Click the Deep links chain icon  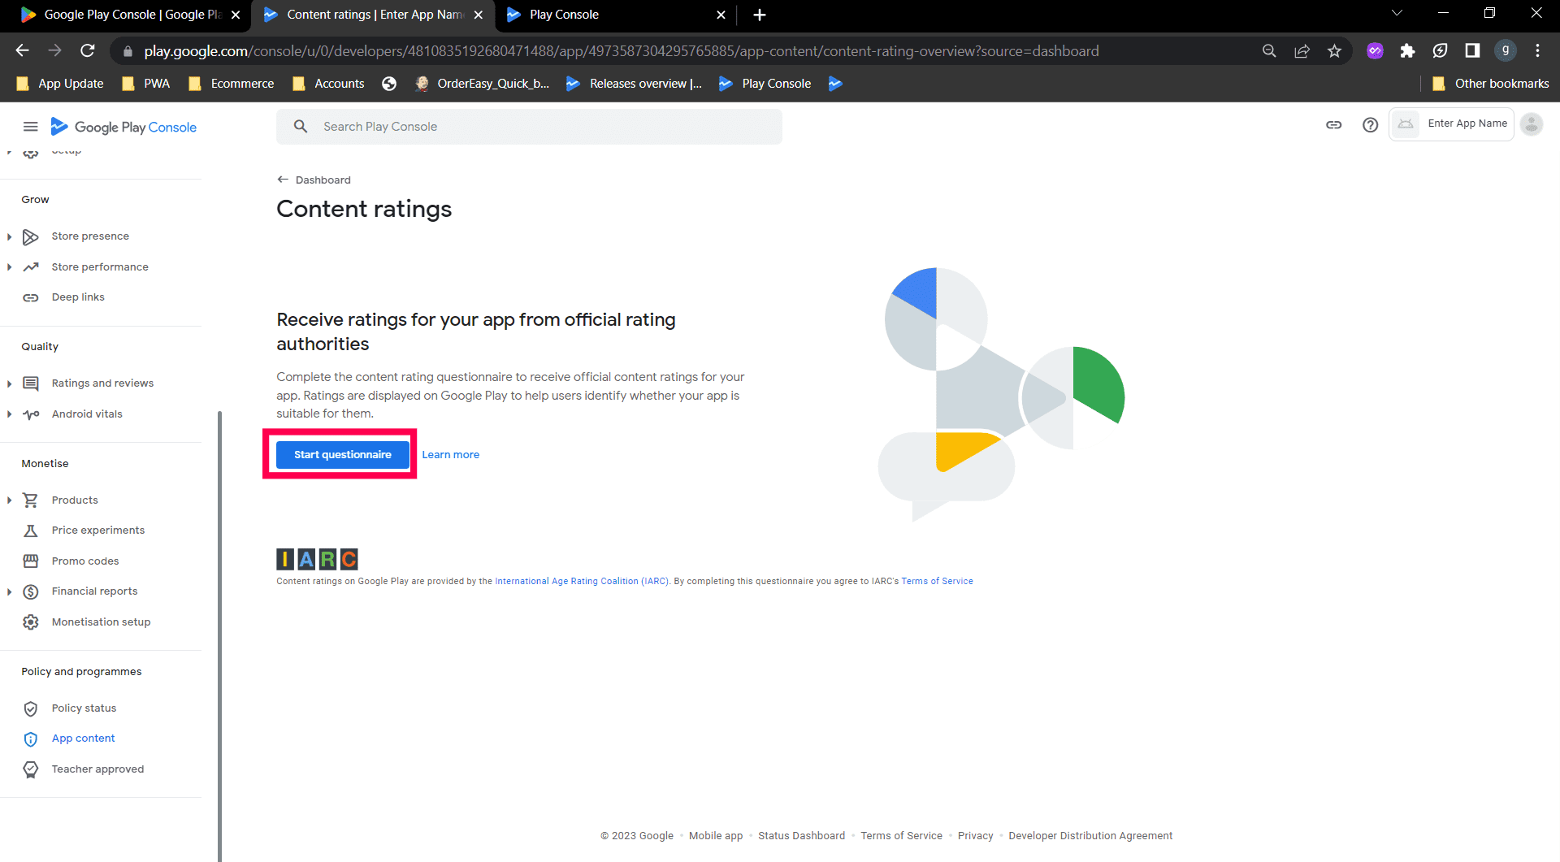(31, 297)
